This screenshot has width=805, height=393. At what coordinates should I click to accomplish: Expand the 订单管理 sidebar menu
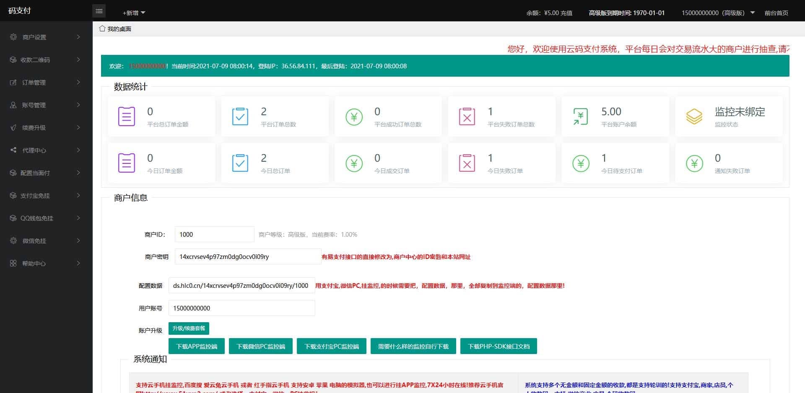click(x=45, y=83)
